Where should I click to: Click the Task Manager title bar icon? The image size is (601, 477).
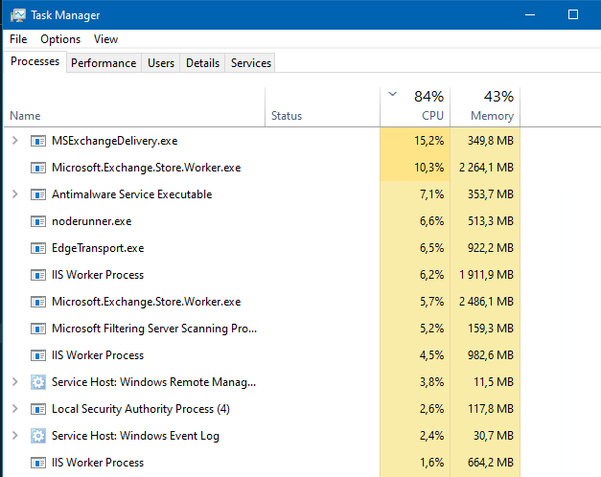click(17, 15)
